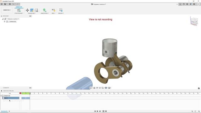Image resolution: width=201 pixels, height=113 pixels.
Task: Select the Transform Components move tool
Action: 27,10
